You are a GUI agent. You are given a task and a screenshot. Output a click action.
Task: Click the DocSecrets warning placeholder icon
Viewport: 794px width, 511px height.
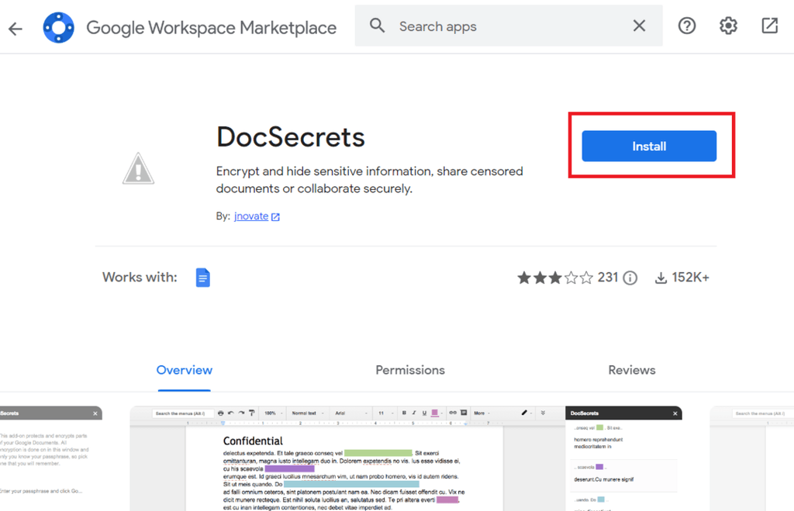[138, 168]
